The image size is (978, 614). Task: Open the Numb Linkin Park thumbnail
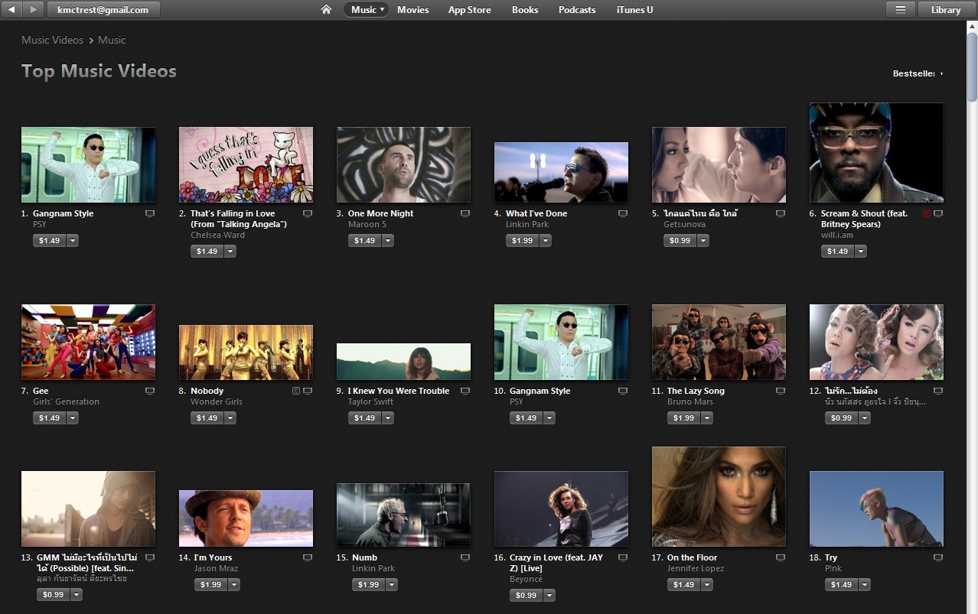click(403, 515)
